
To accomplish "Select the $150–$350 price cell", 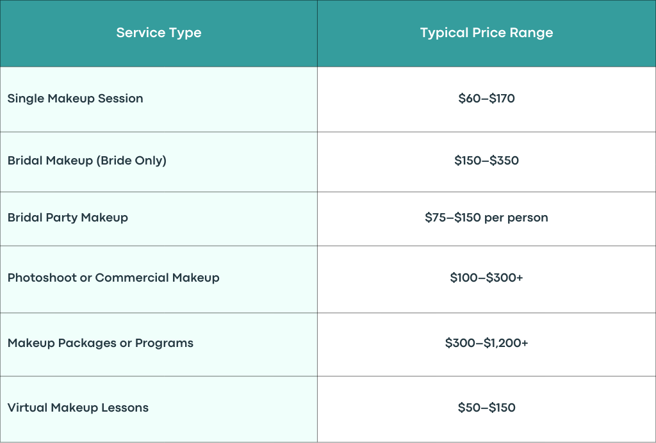I will click(x=487, y=162).
